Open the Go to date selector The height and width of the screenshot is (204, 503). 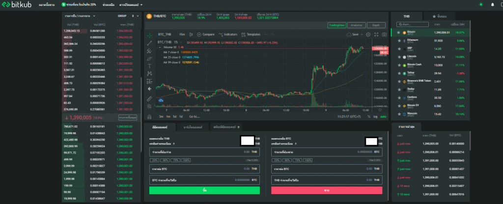pos(194,117)
